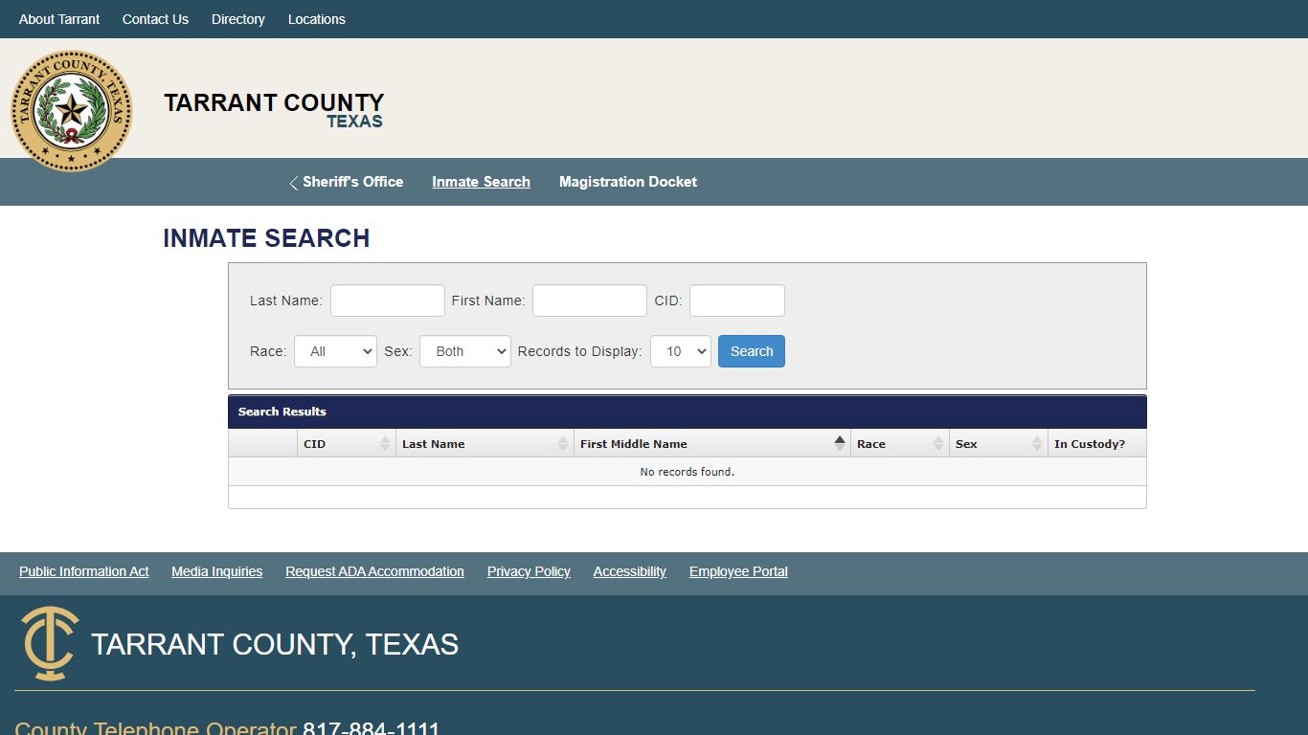Click the blue Search button

pyautogui.click(x=752, y=351)
